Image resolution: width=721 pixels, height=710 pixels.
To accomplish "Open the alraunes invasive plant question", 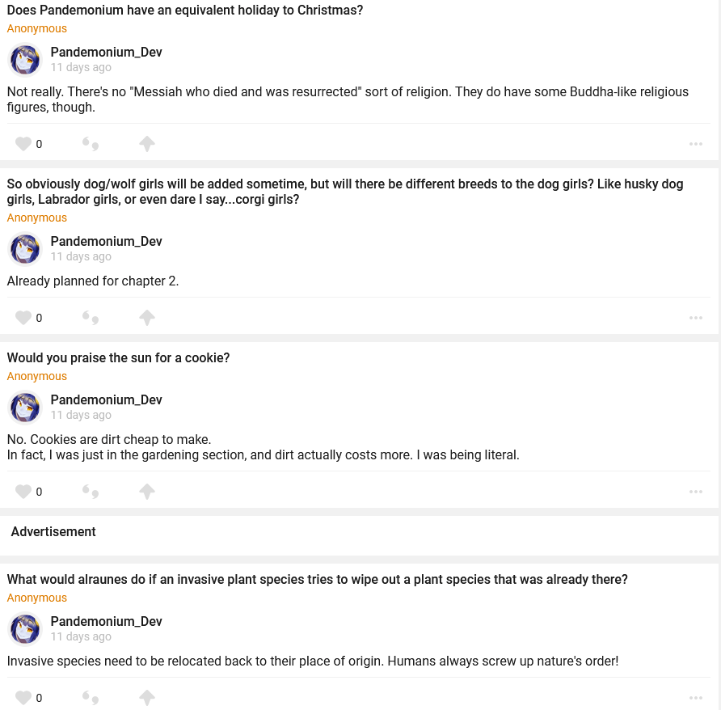I will pos(317,579).
